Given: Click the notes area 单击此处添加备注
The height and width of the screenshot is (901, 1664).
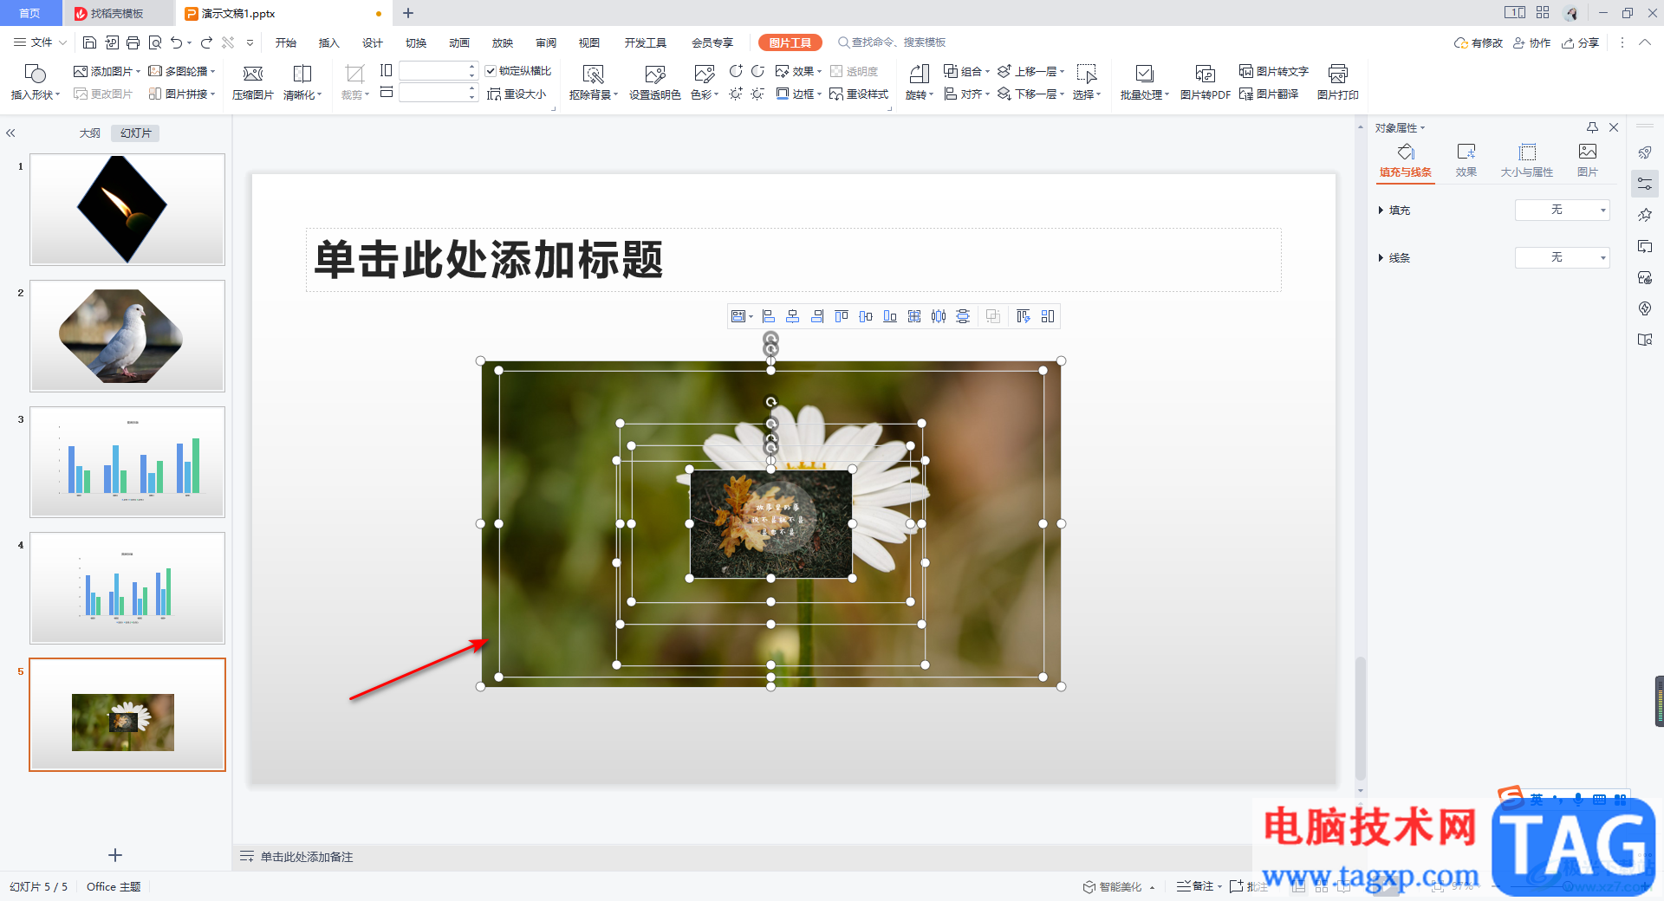Looking at the screenshot, I should 307,857.
